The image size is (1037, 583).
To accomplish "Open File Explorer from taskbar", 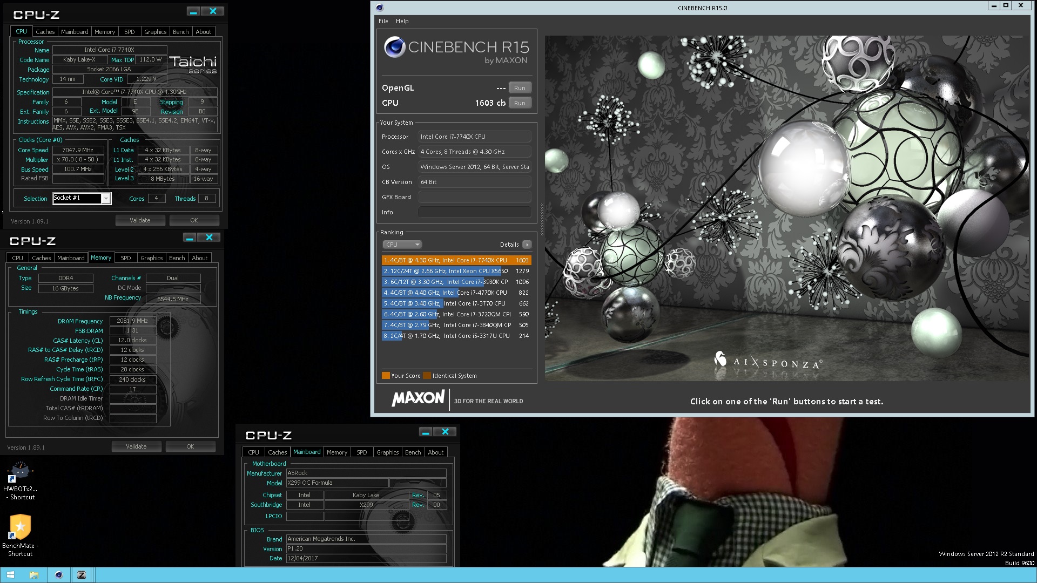I will [33, 575].
